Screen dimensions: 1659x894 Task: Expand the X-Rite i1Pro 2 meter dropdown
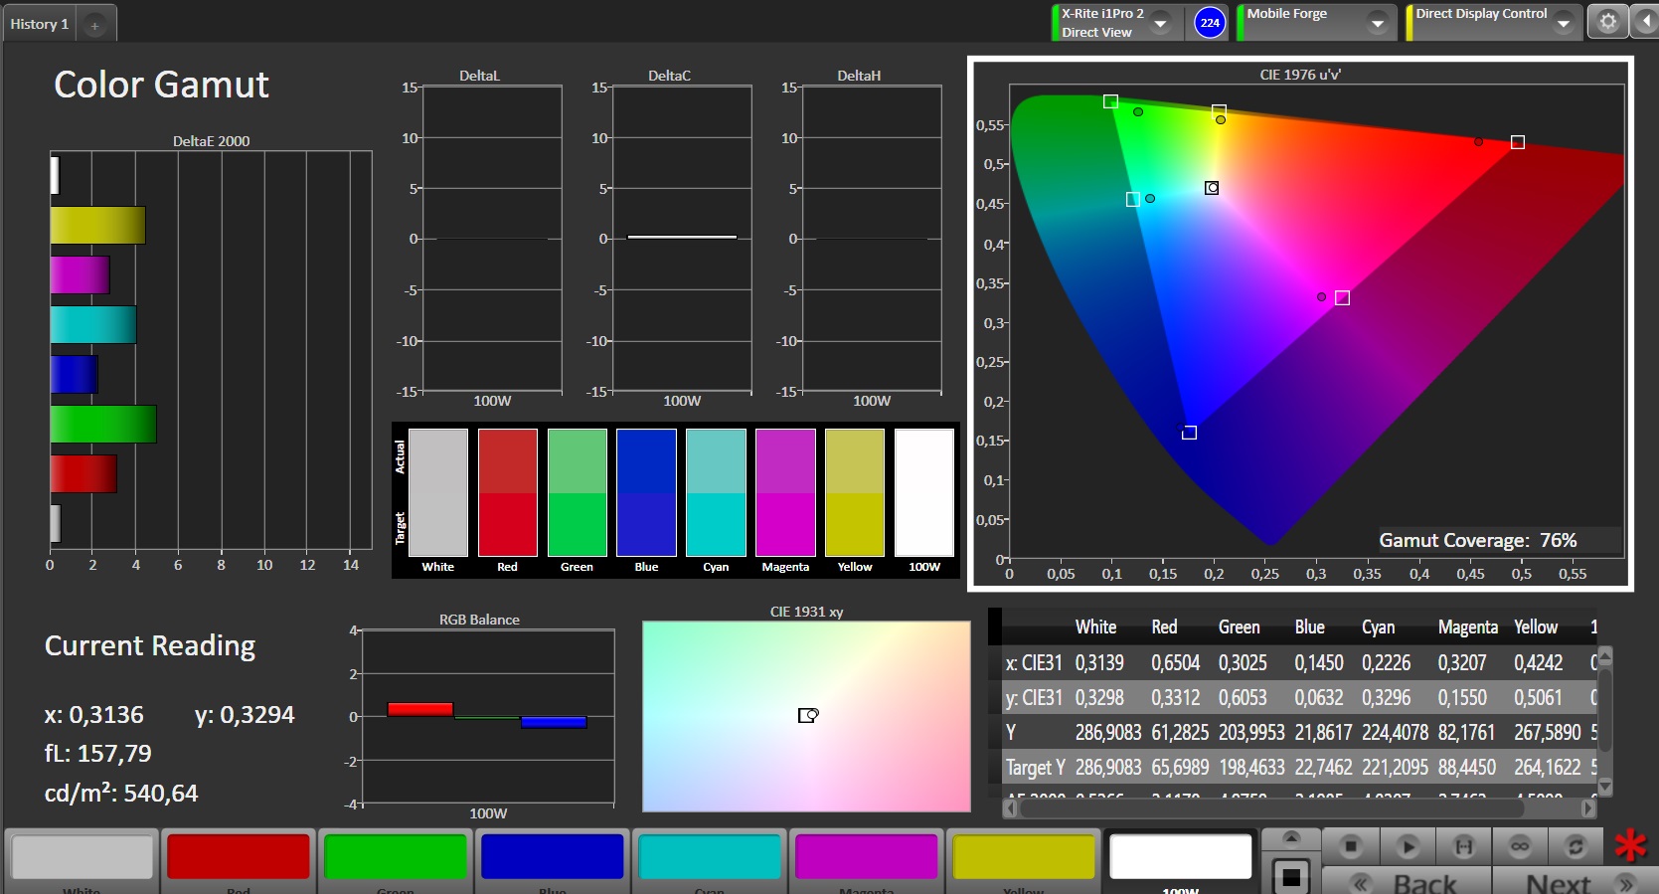[1160, 22]
